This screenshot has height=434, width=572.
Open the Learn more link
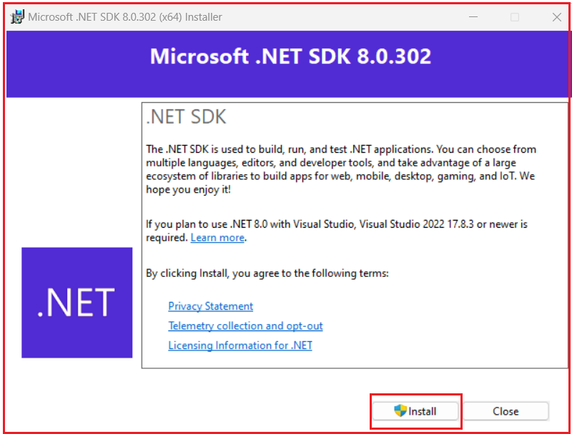tap(217, 237)
